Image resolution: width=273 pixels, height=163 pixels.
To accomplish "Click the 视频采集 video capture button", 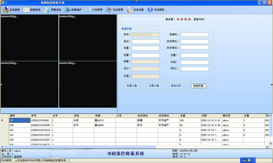I will 198,86.
